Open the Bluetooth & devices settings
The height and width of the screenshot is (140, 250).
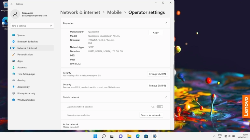tap(27, 41)
